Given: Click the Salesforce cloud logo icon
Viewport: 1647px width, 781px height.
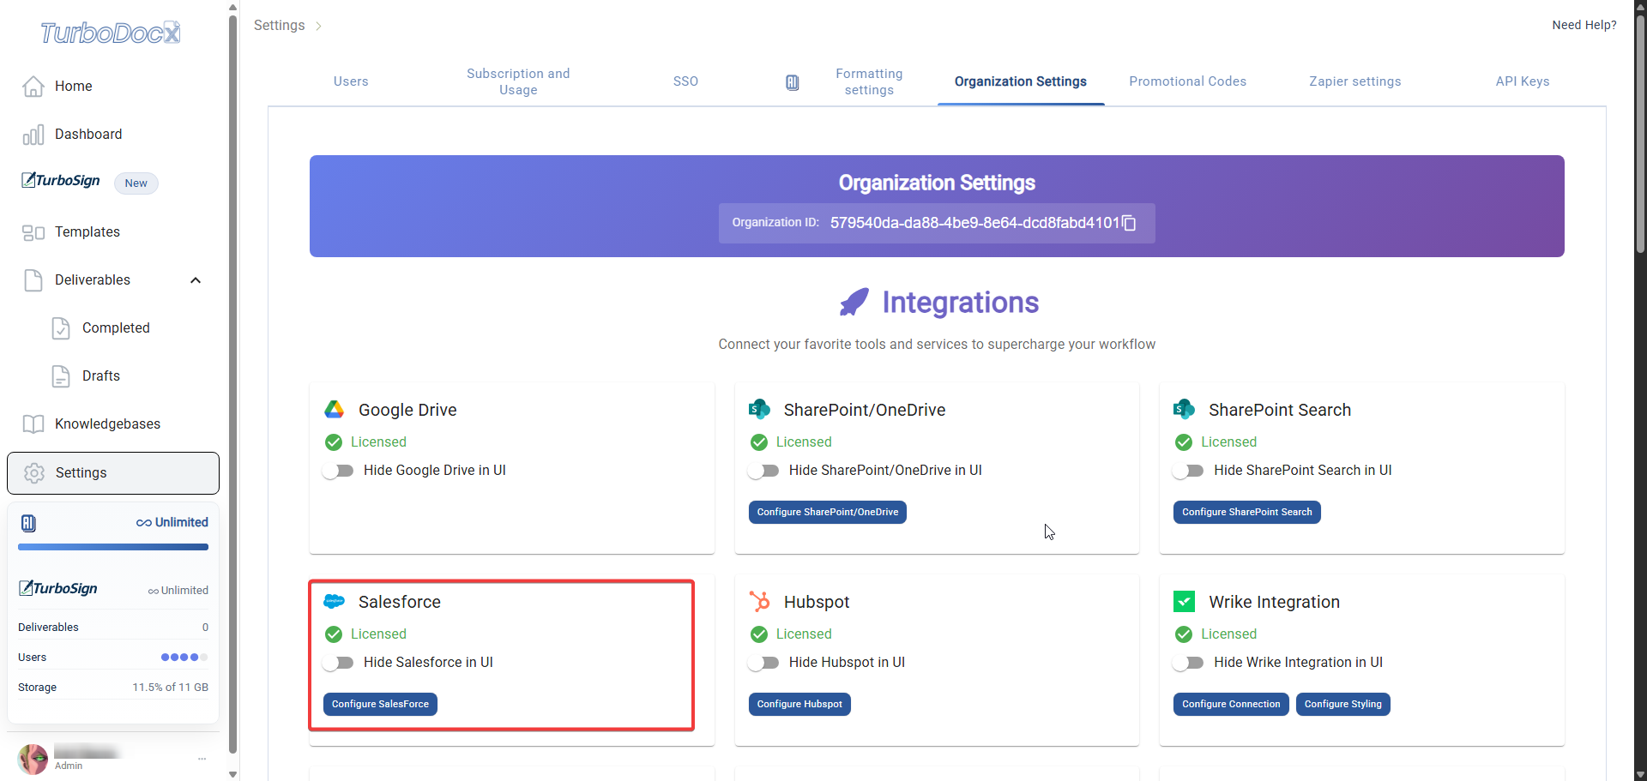Looking at the screenshot, I should point(334,602).
